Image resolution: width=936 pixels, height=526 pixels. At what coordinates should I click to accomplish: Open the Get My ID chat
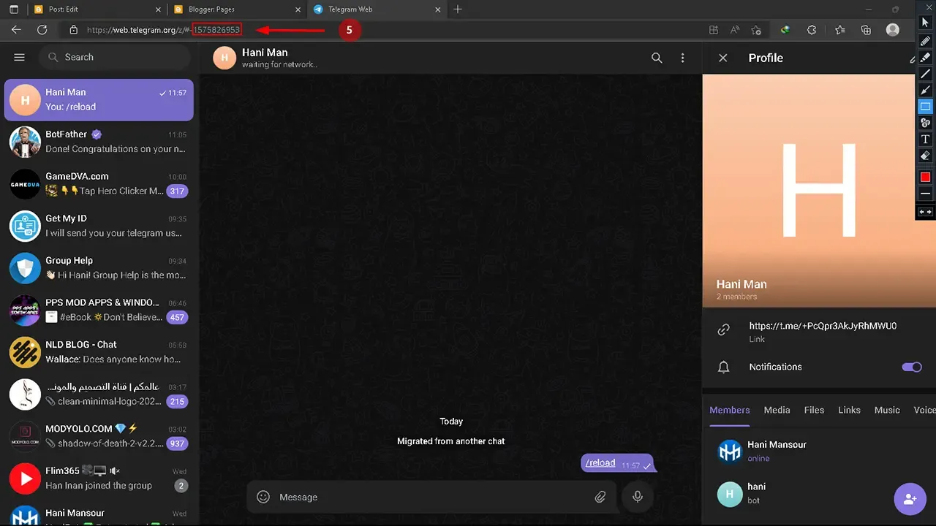click(x=99, y=226)
